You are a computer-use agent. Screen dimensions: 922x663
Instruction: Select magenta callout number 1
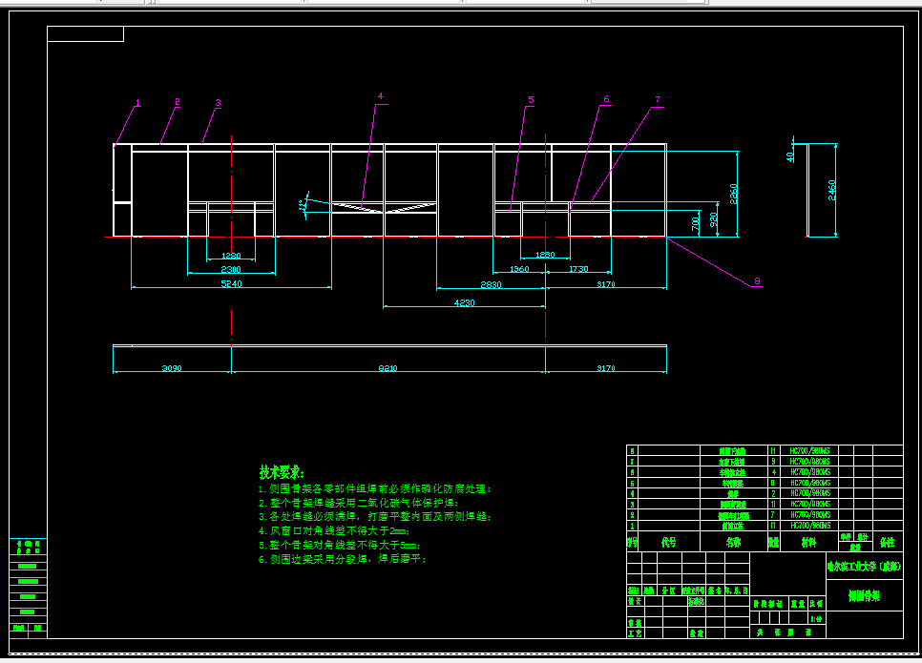pyautogui.click(x=138, y=103)
